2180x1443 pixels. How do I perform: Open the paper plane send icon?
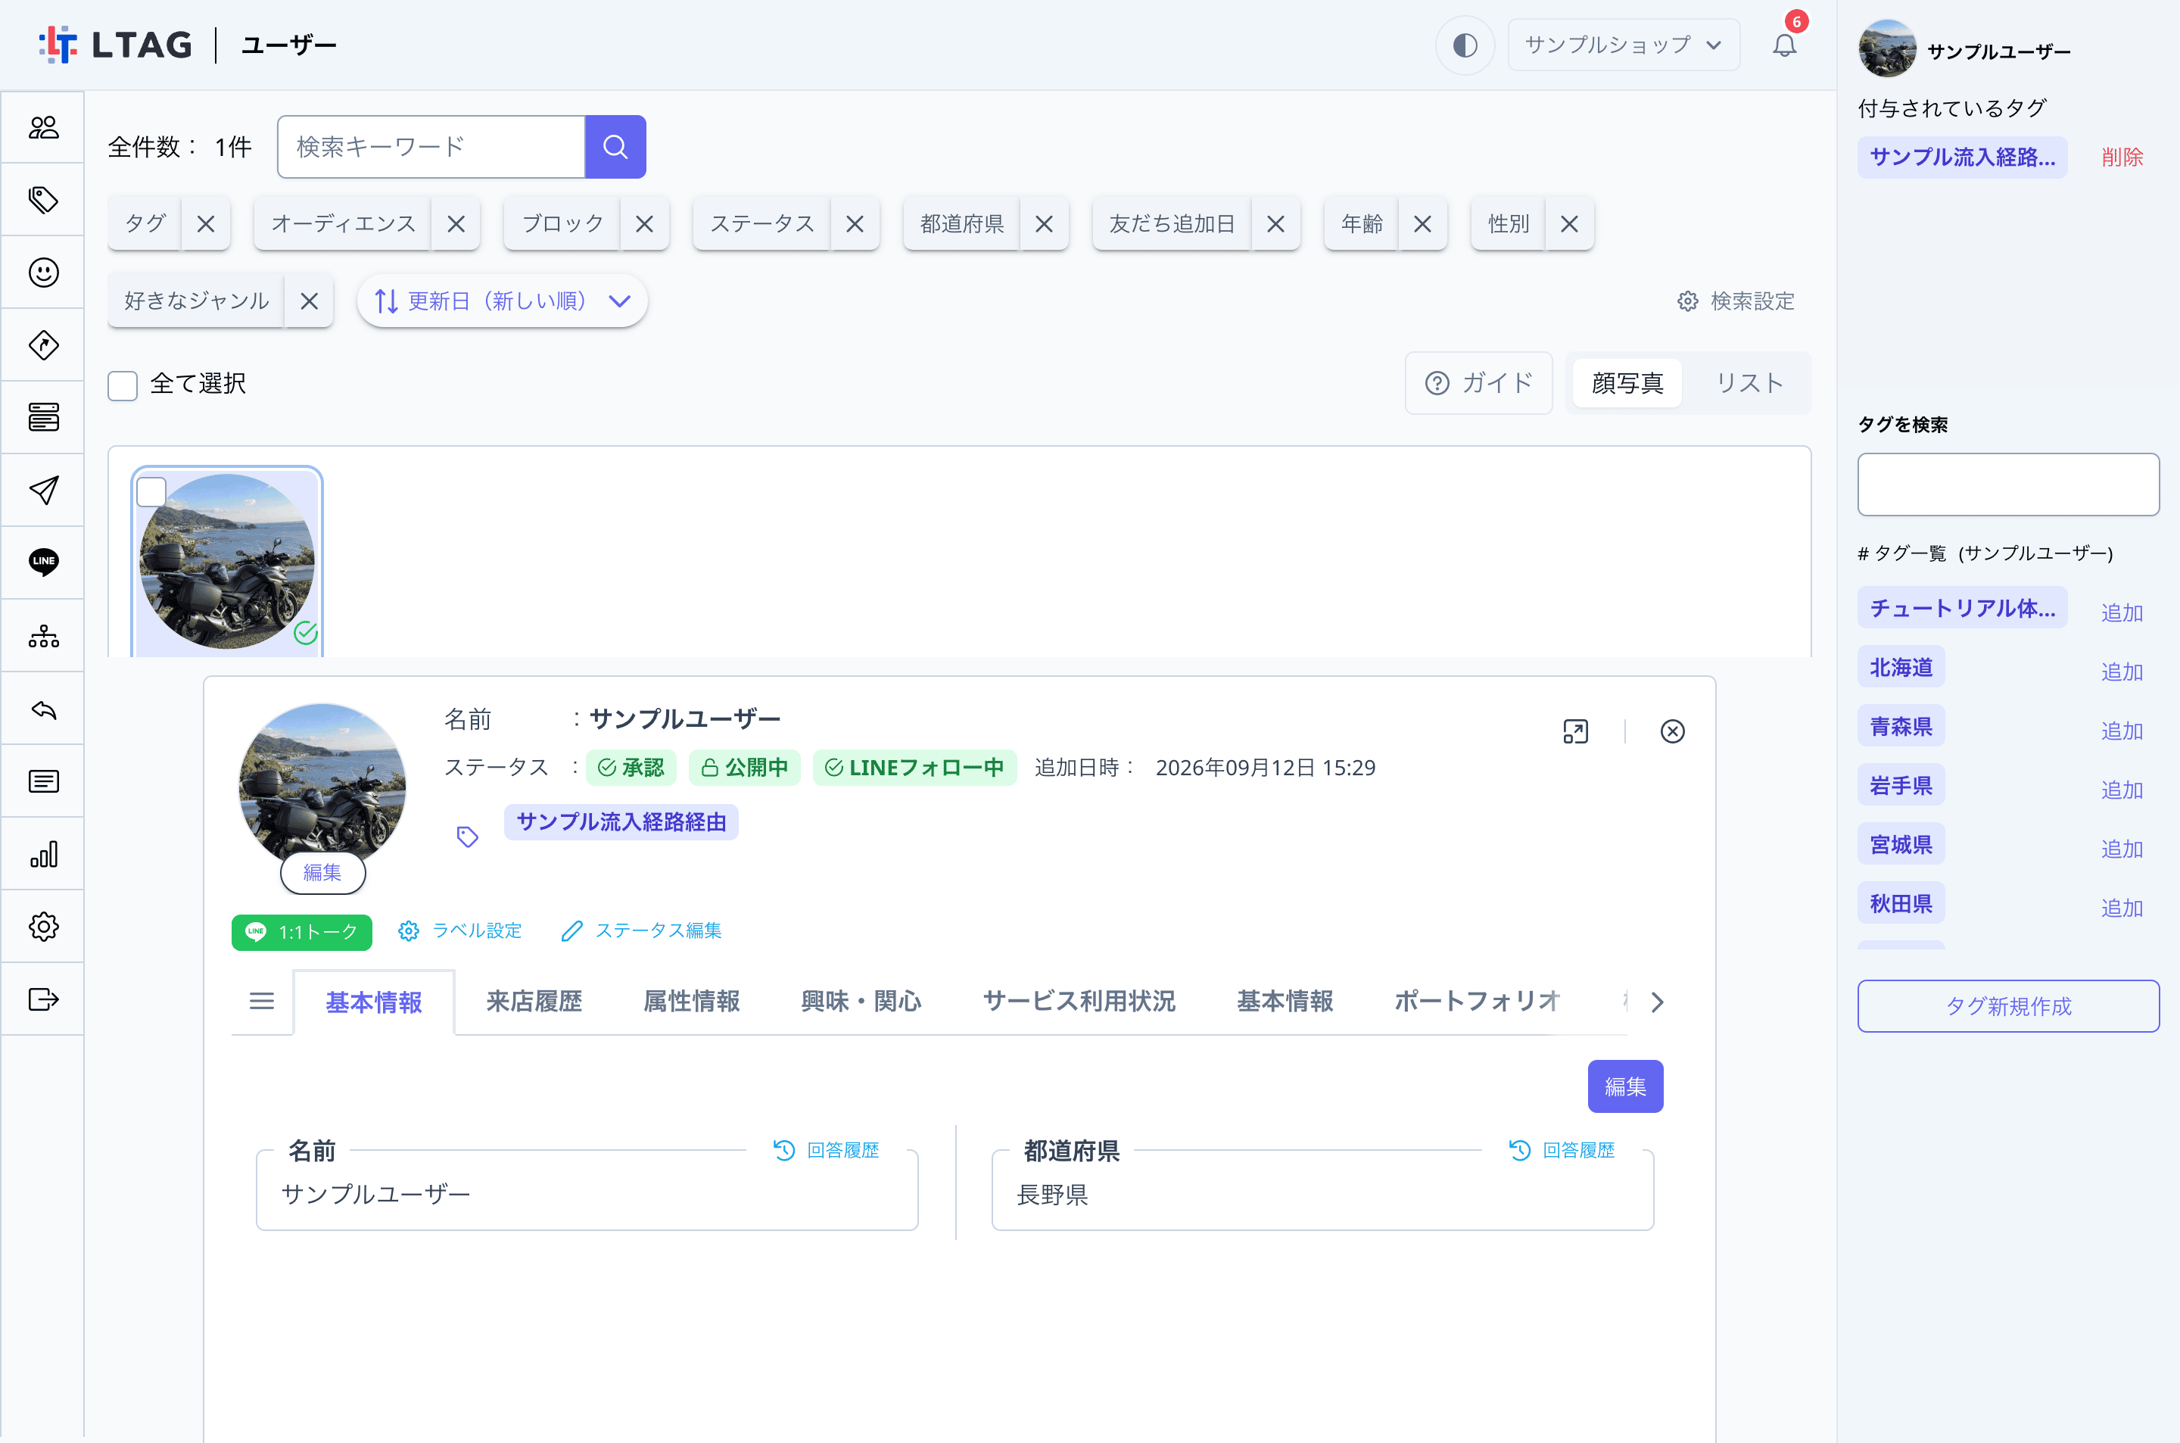(x=43, y=490)
